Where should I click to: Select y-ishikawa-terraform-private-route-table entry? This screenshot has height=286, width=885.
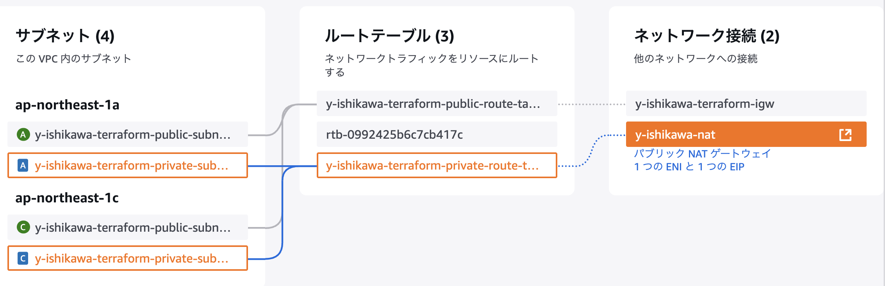coord(437,165)
